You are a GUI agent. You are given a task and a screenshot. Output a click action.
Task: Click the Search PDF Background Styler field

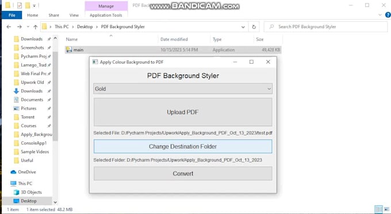pyautogui.click(x=325, y=26)
